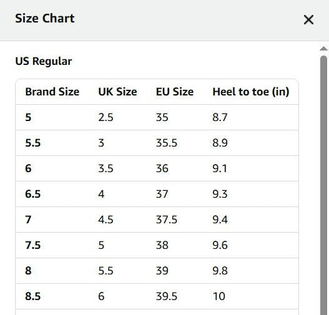The height and width of the screenshot is (315, 329).
Task: Click heel to toe 10 value
Action: click(219, 296)
